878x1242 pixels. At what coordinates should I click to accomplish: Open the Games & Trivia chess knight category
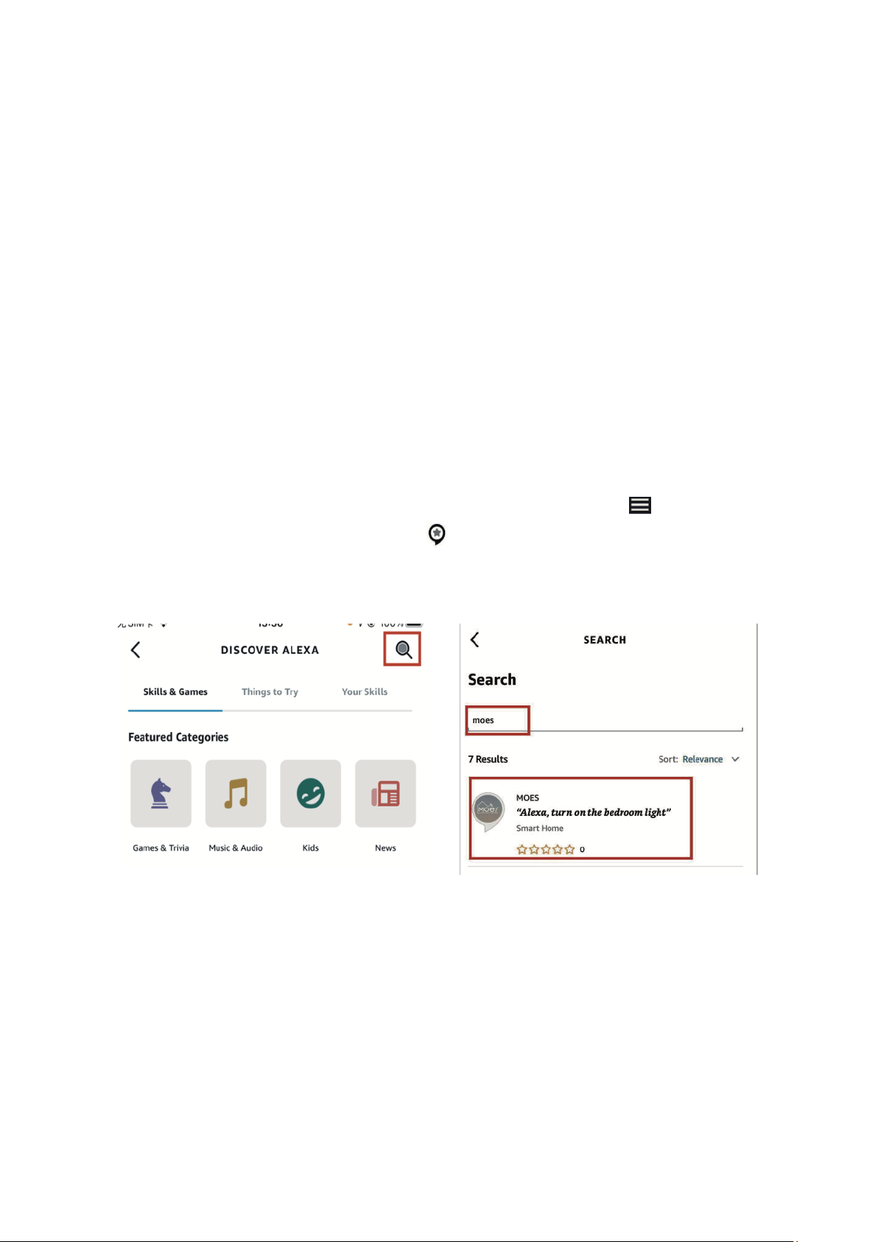tap(161, 793)
